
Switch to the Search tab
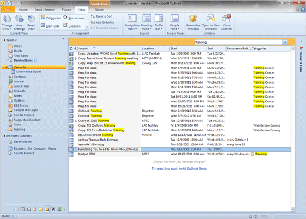click(99, 9)
